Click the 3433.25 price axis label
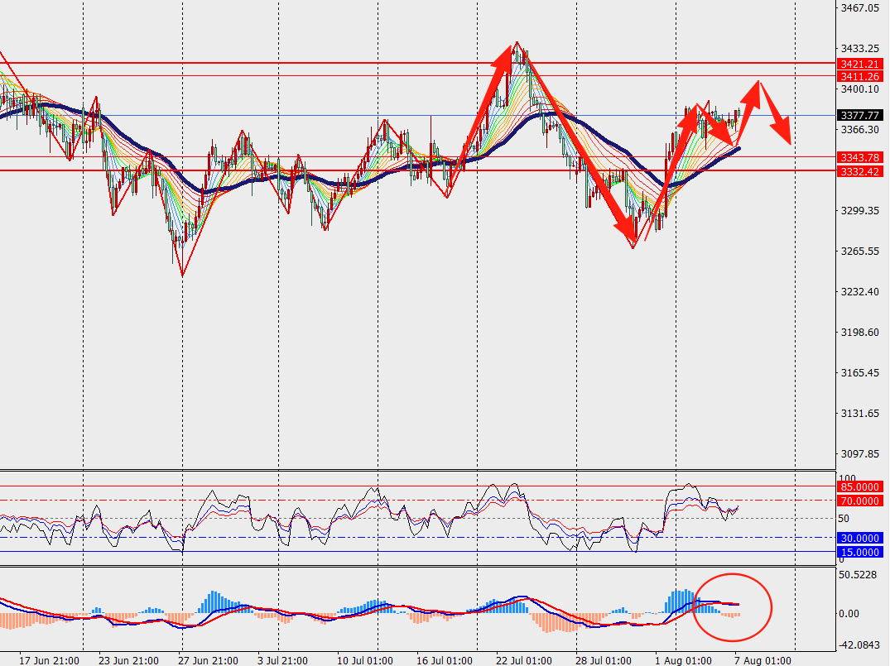 point(859,49)
